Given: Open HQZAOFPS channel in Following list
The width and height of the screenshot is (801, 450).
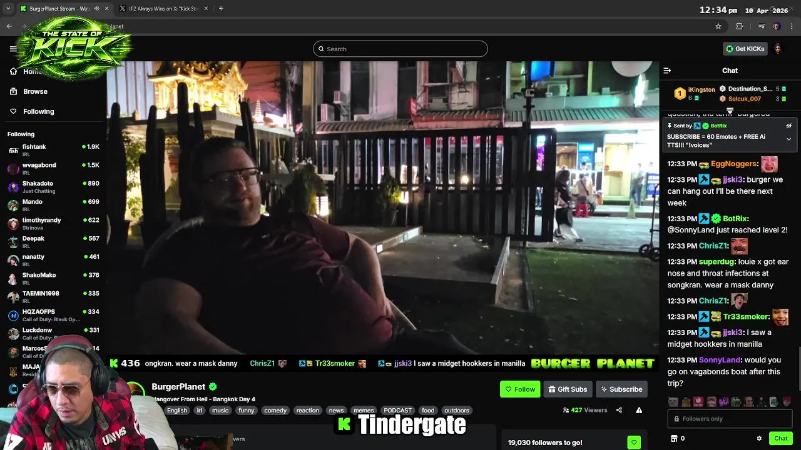Looking at the screenshot, I should (53, 315).
